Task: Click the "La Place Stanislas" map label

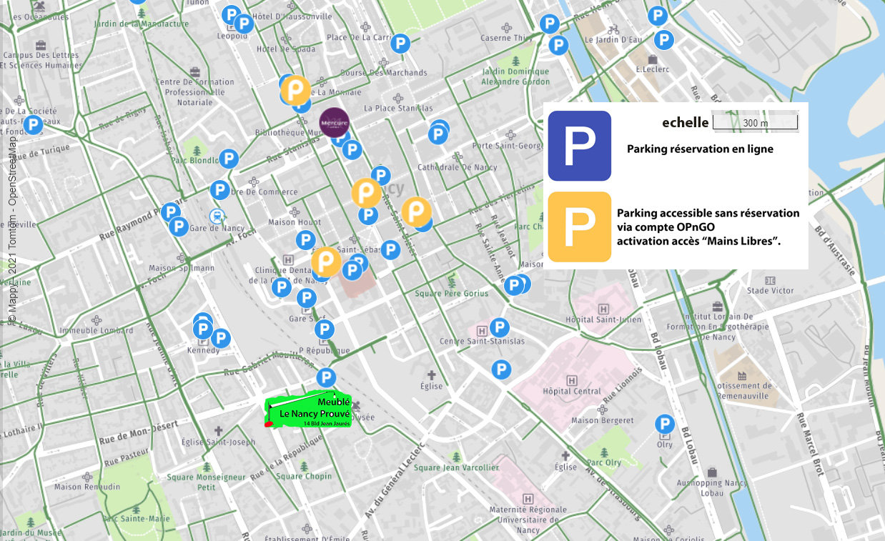Action: 398,109
